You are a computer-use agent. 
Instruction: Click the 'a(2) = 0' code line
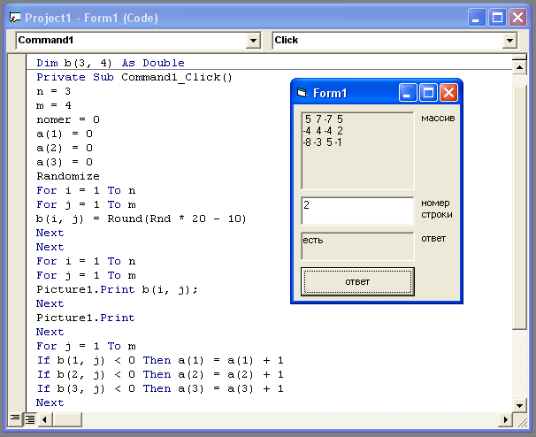65,148
